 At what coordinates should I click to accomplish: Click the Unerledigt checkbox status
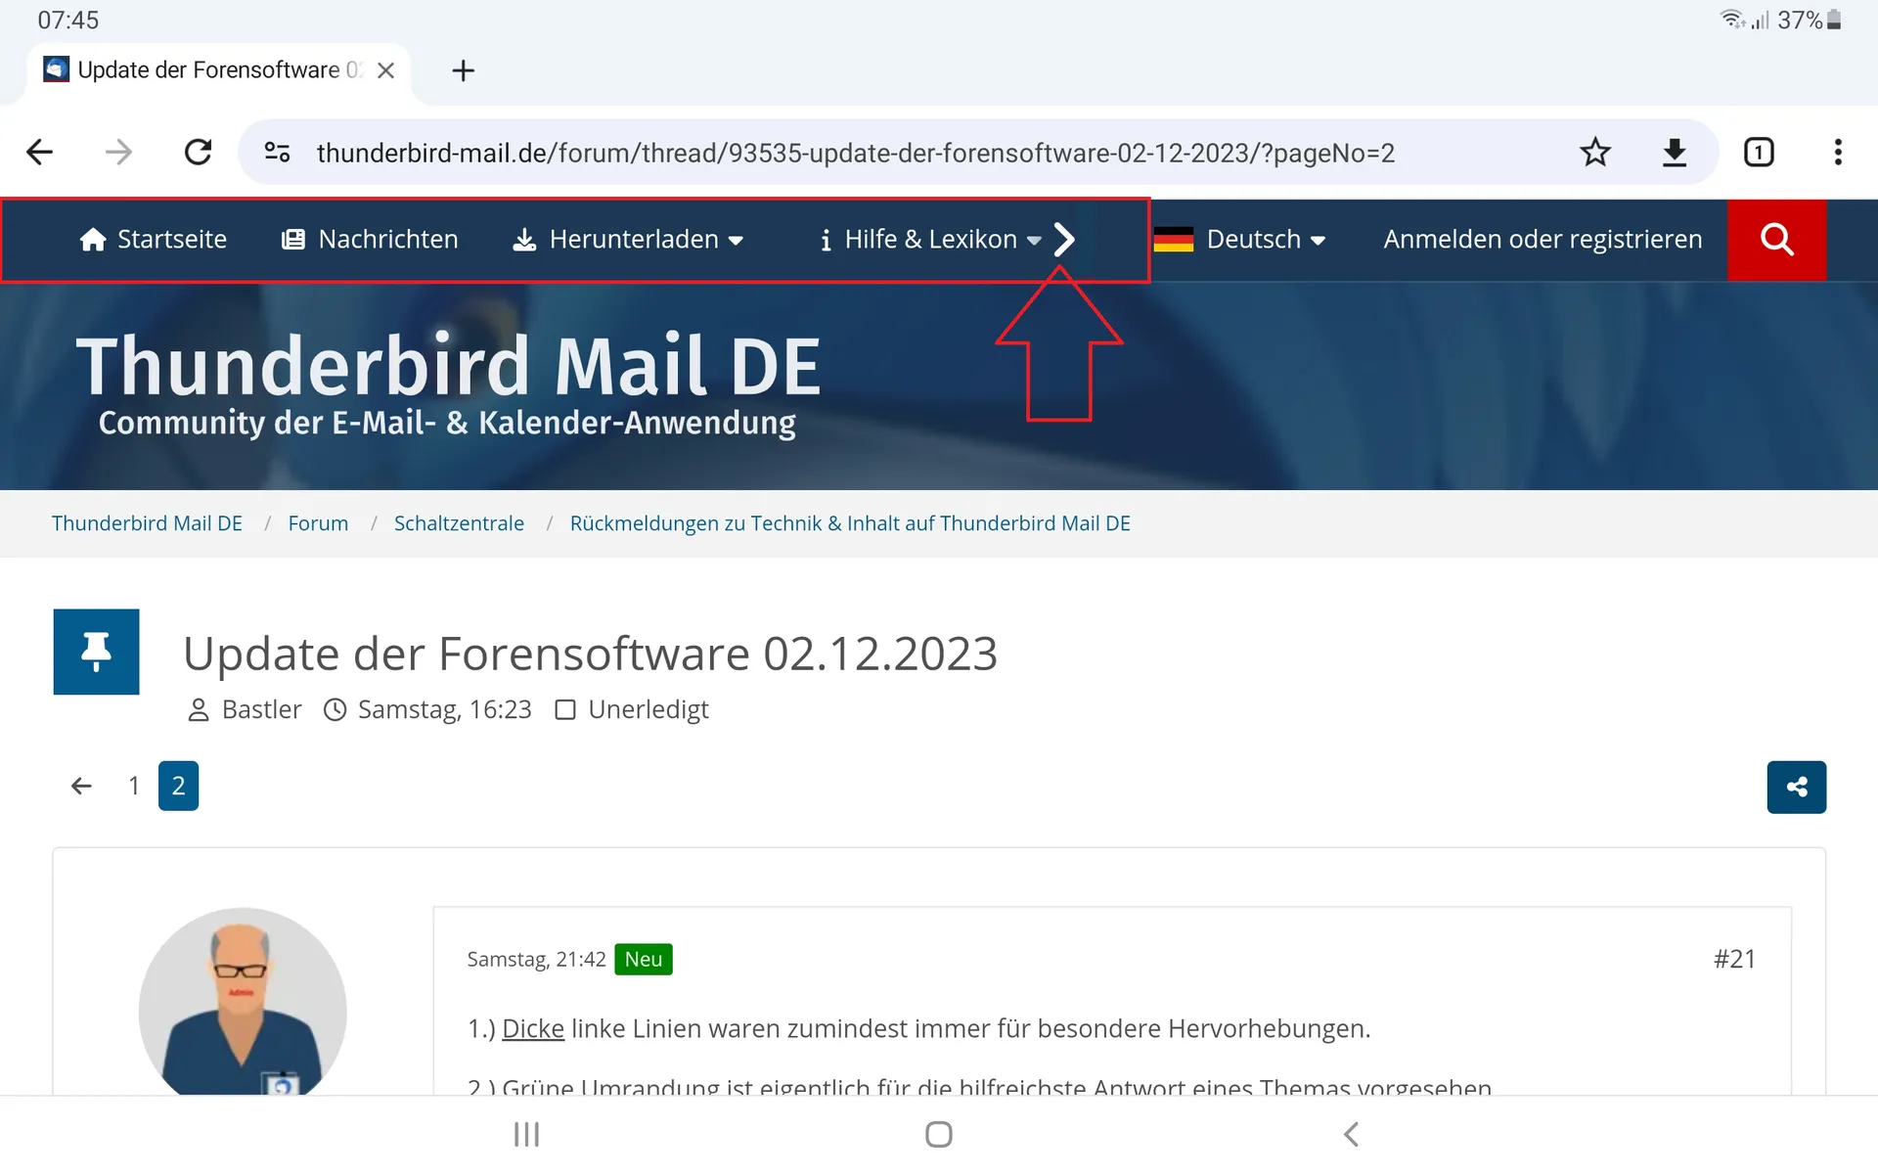coord(632,709)
